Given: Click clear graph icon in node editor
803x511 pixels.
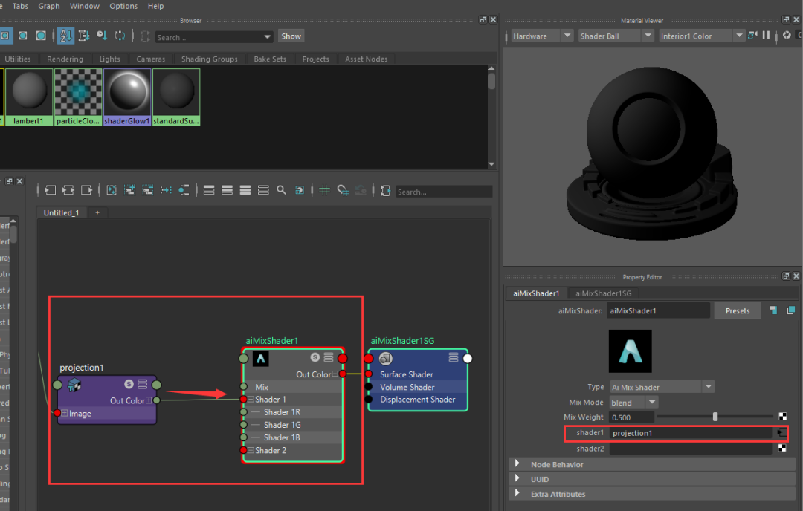Looking at the screenshot, I should coord(111,190).
